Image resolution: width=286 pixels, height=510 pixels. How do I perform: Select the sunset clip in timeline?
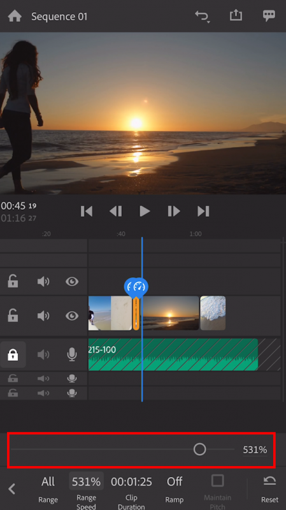pos(171,313)
